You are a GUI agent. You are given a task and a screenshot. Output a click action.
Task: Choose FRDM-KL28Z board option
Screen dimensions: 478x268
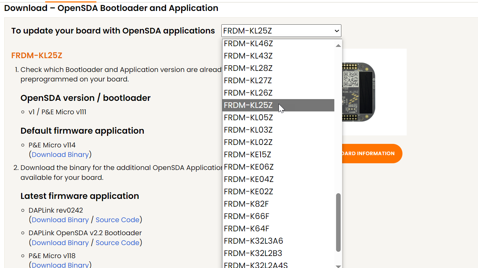click(x=248, y=68)
